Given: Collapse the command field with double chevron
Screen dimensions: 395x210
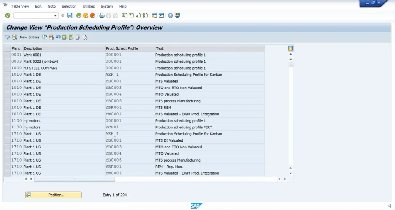Looking at the screenshot, I should (x=63, y=15).
